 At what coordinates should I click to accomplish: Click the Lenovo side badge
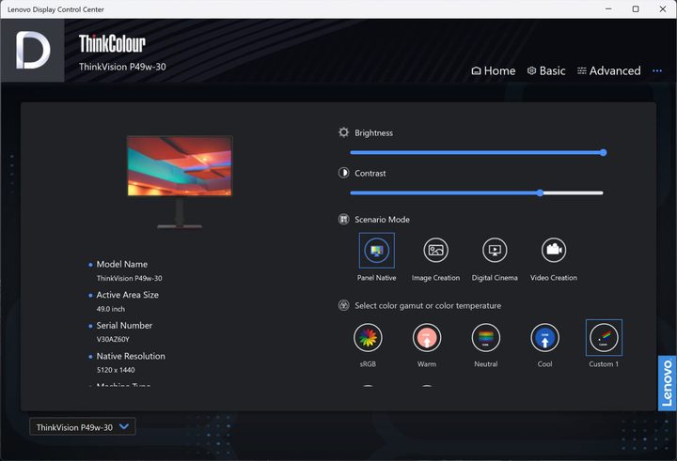click(x=667, y=383)
